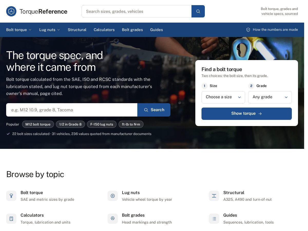
Task: Click 'Torque, lubrication and units' text
Action: coord(45,222)
